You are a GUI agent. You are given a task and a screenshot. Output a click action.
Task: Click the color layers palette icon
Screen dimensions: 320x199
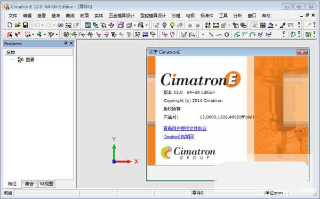(262, 25)
